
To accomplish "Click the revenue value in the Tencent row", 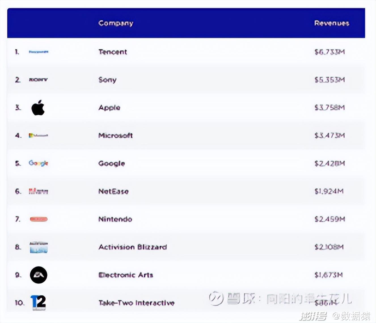I will tap(330, 52).
